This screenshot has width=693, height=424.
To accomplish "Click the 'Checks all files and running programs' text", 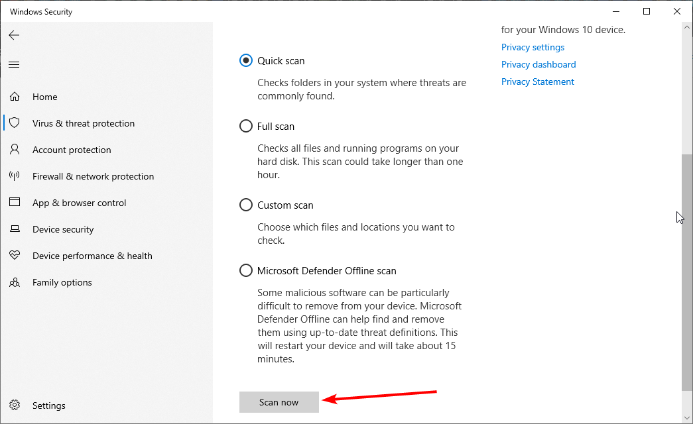I will 360,161.
